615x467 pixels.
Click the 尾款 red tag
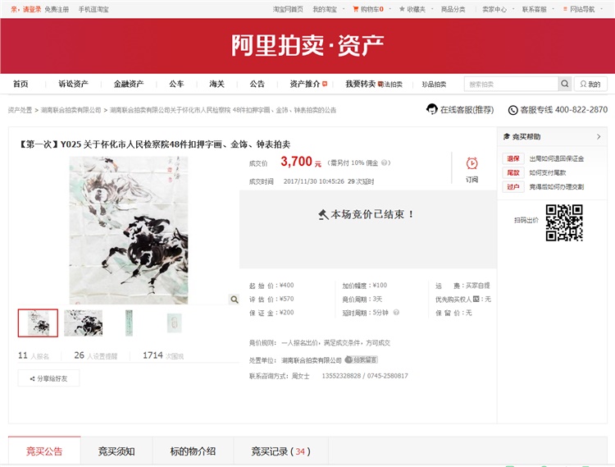(x=513, y=172)
